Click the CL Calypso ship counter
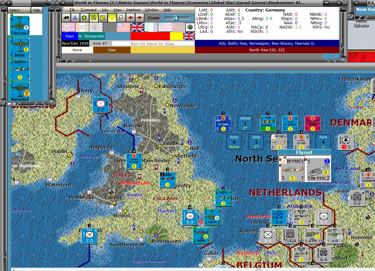This screenshot has height=271, width=375. point(290,124)
